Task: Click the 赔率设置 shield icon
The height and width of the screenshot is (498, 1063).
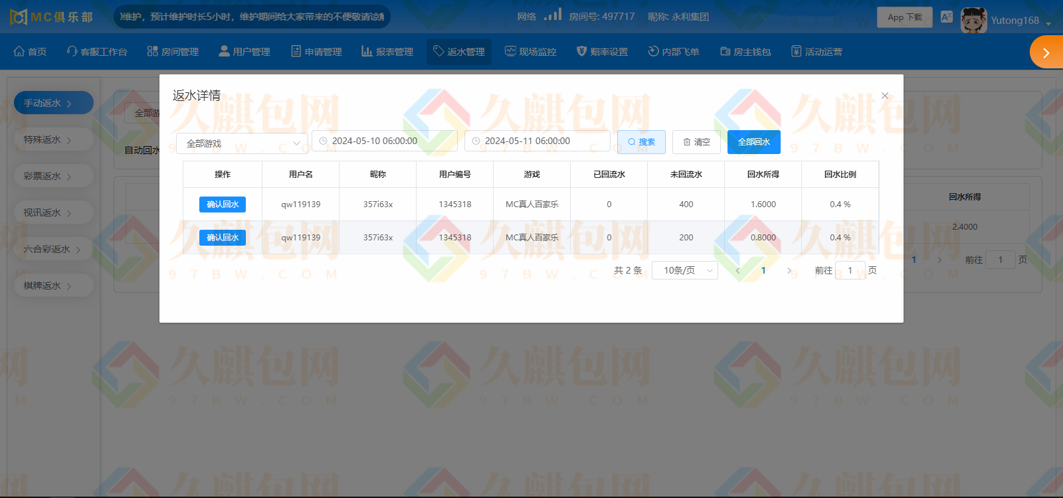Action: tap(582, 51)
